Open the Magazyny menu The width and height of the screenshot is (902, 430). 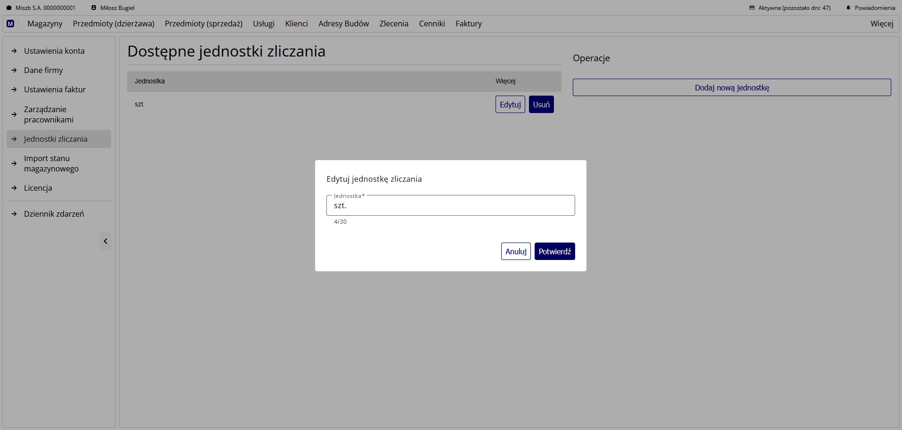coord(45,24)
